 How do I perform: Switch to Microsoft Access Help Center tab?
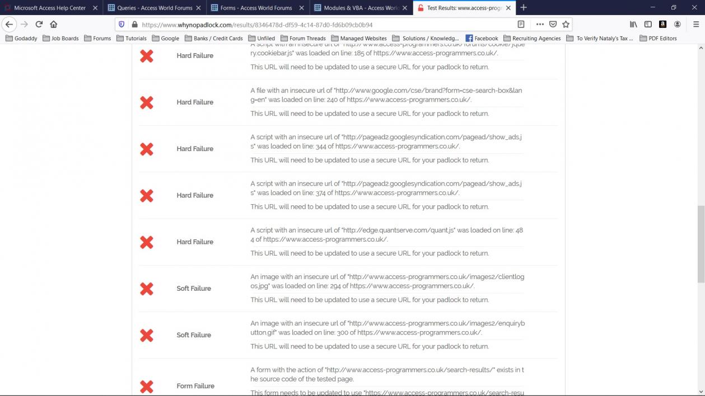(x=50, y=8)
